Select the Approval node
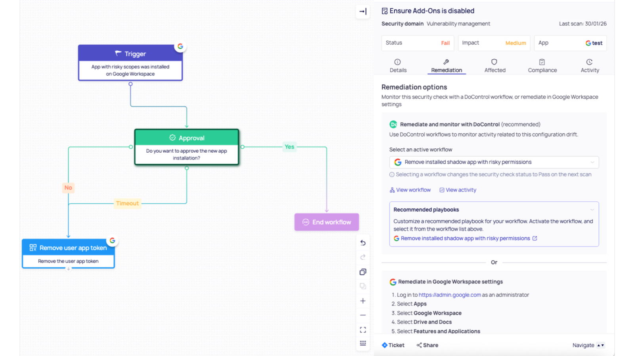The width and height of the screenshot is (634, 356). [187, 147]
